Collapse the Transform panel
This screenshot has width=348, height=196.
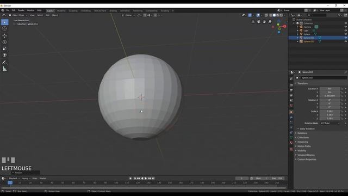click(x=302, y=83)
